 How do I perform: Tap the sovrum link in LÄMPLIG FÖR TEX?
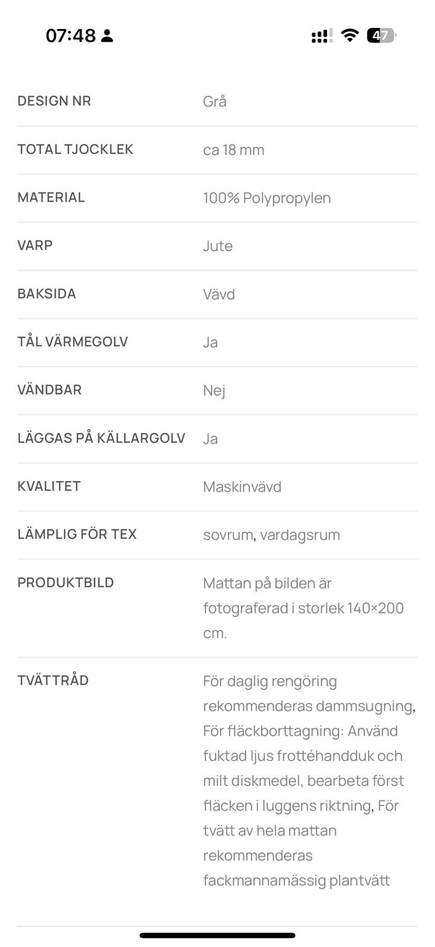228,535
